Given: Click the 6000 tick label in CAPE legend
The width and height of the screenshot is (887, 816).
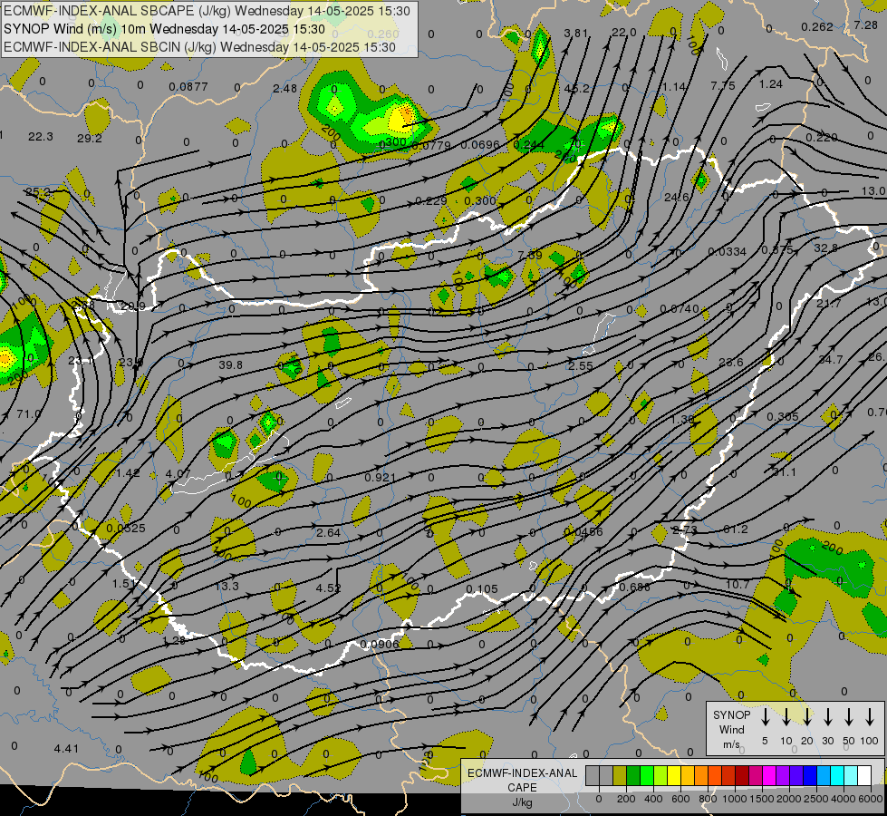Looking at the screenshot, I should [871, 799].
